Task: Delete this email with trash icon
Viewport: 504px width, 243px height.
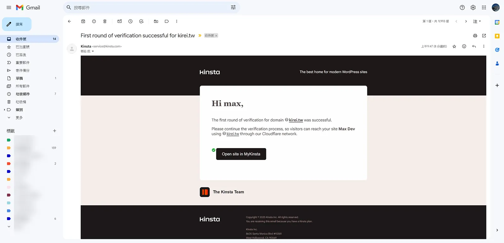Action: (x=105, y=21)
